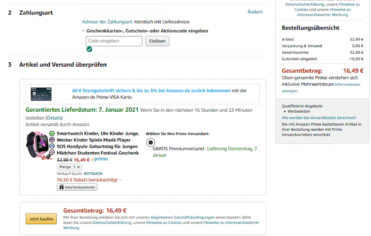371x236 pixels.
Task: Open the Menge quantity dropdown
Action: coord(69,167)
